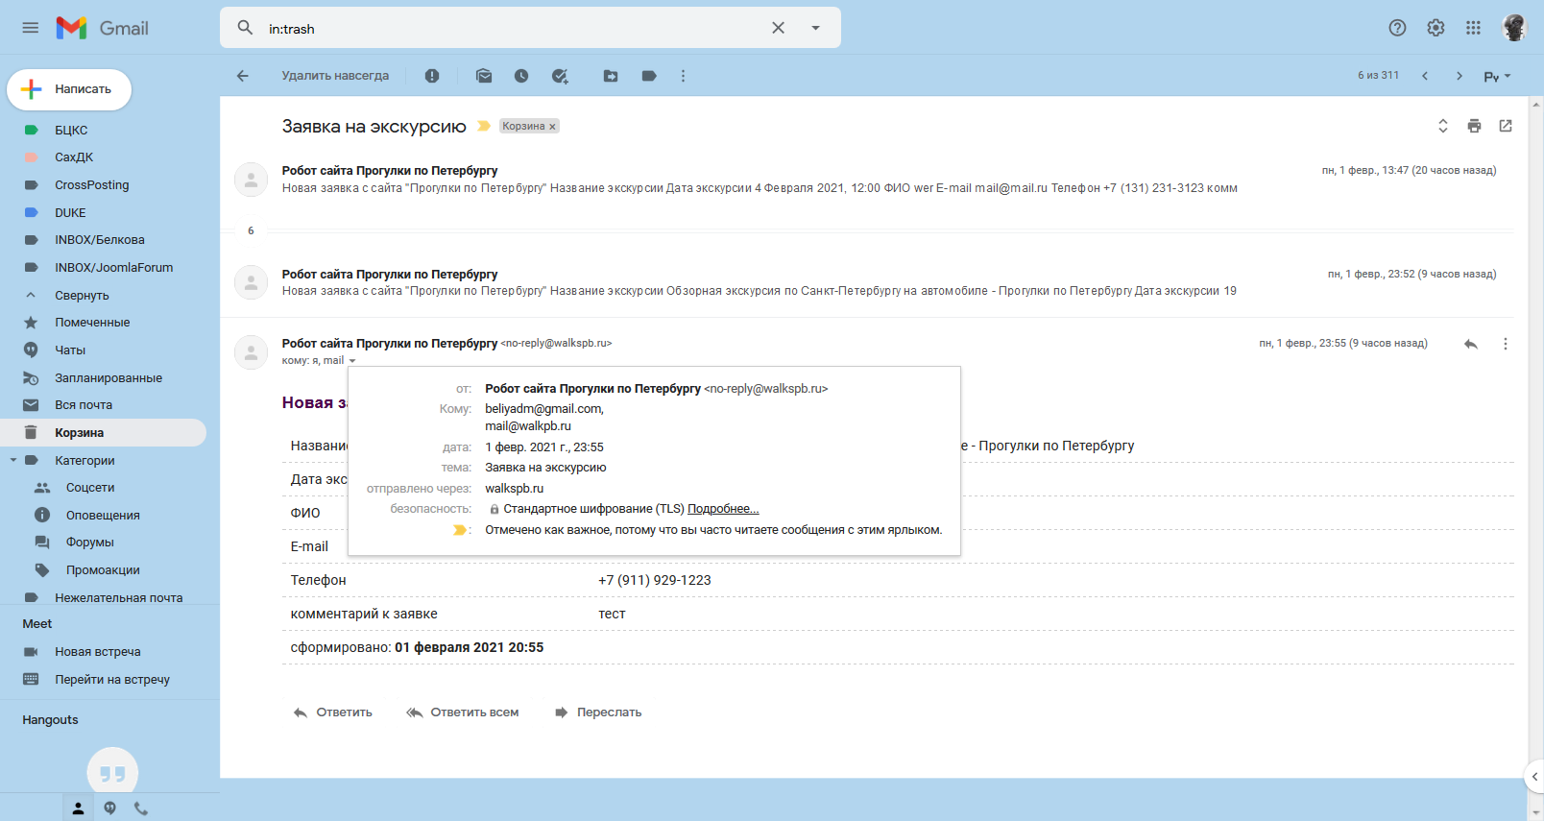Click the 'Ответить всем' button
This screenshot has width=1544, height=821.
point(463,712)
